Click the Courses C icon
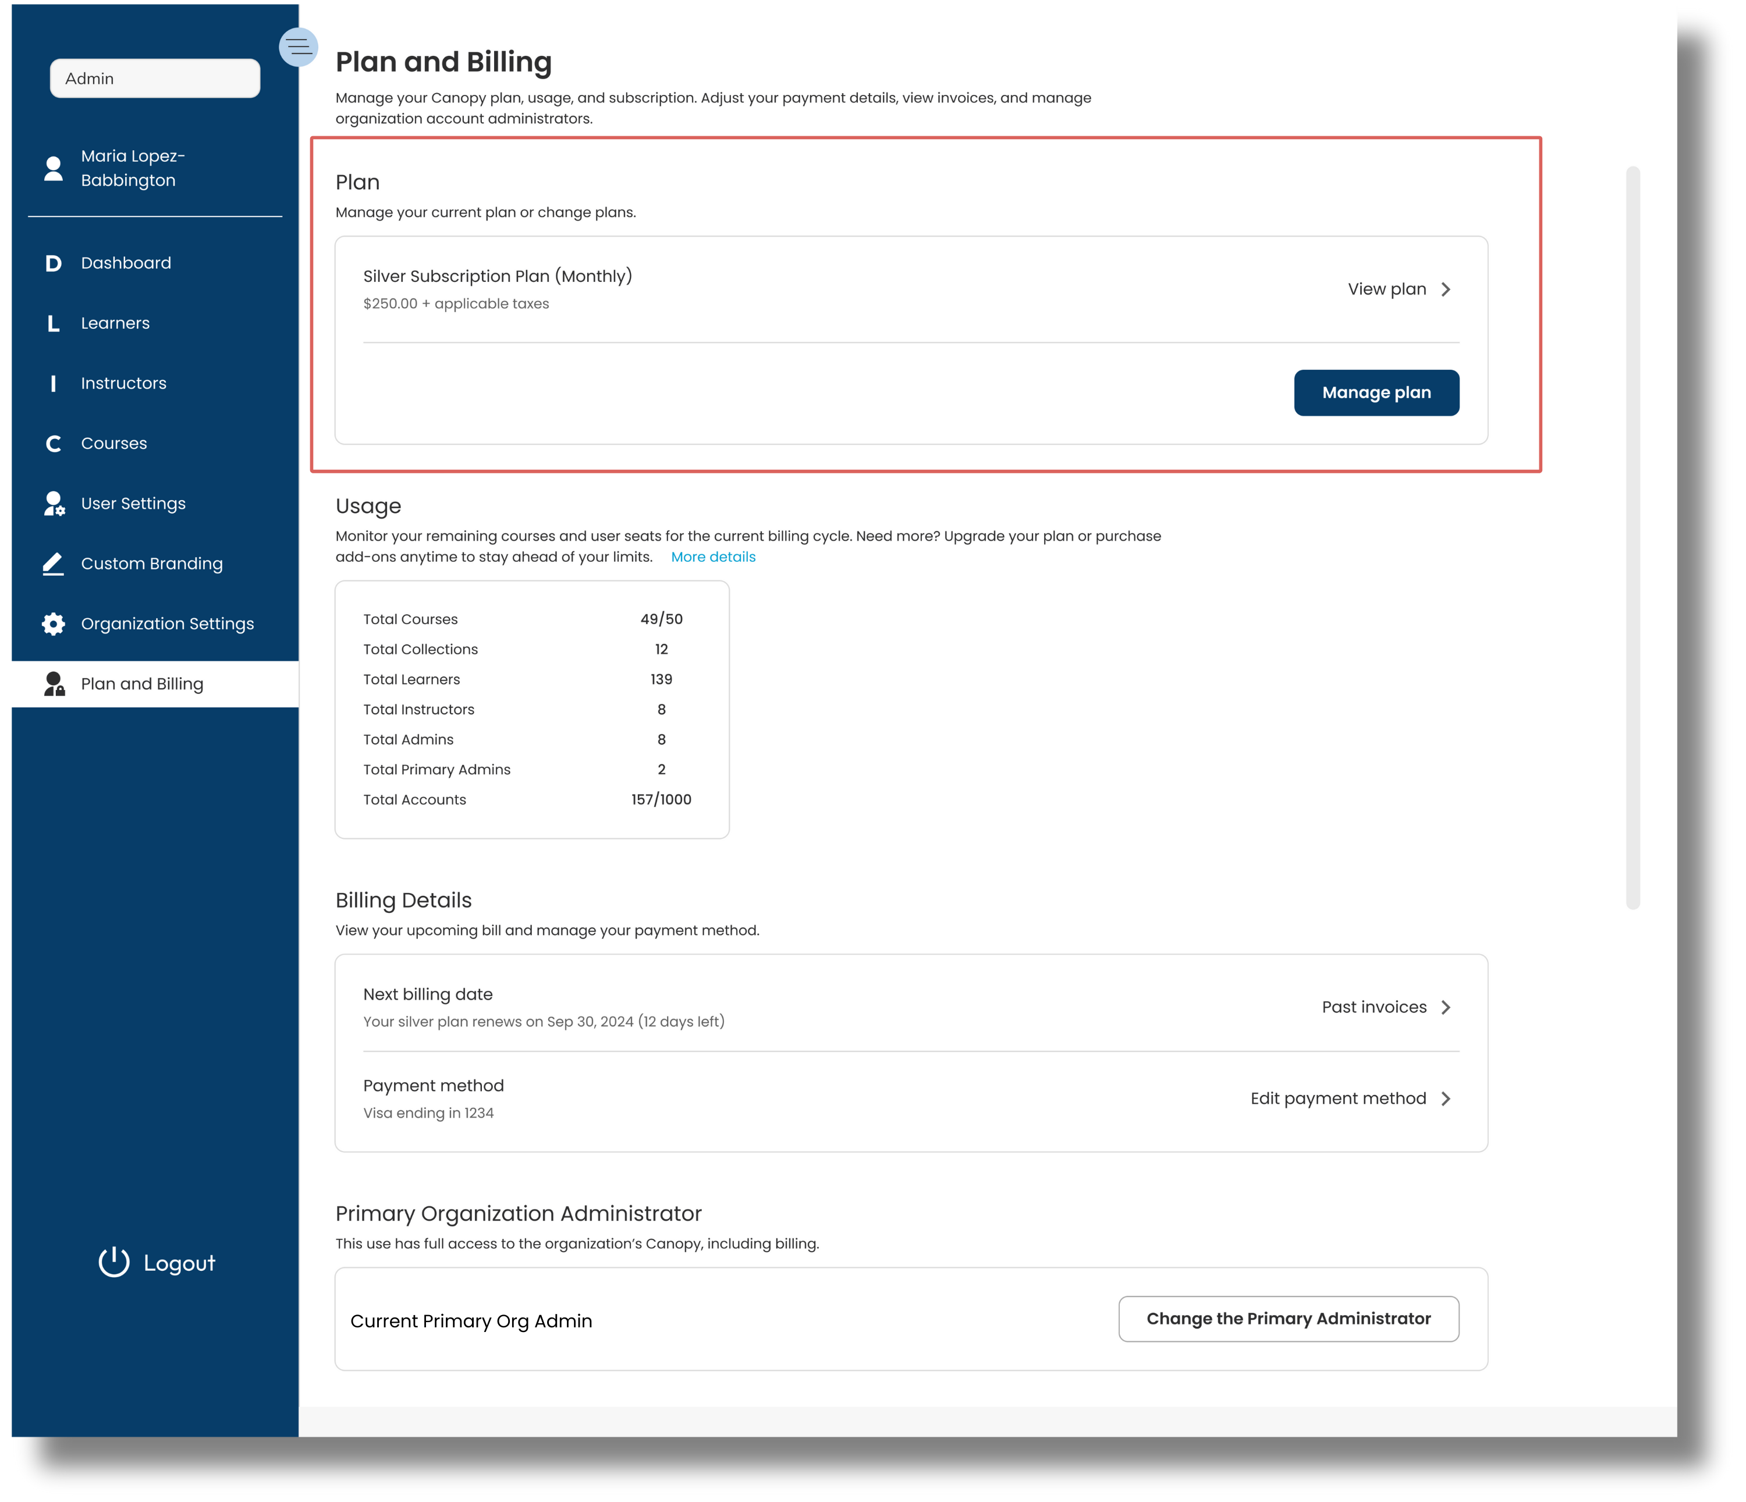Screen dimensions: 1746x1502 tap(53, 444)
